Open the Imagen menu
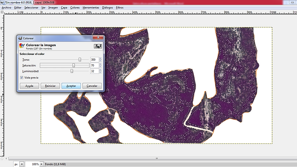 pos(53,7)
